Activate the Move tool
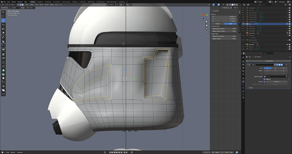Screen dimensions: 292x154 pos(3,20)
